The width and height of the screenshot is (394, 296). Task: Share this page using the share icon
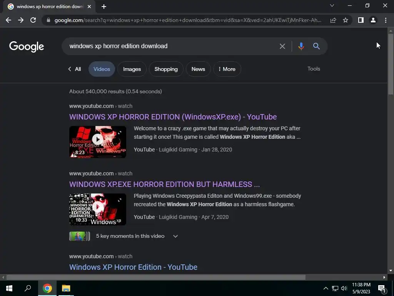(333, 20)
